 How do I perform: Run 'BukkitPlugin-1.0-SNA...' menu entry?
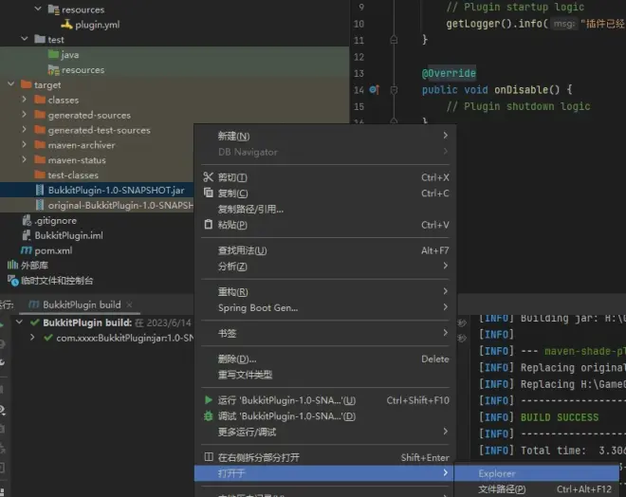[325, 400]
